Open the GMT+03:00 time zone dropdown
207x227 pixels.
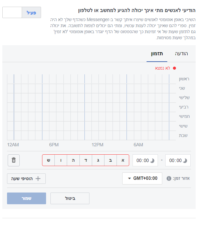click(x=142, y=178)
